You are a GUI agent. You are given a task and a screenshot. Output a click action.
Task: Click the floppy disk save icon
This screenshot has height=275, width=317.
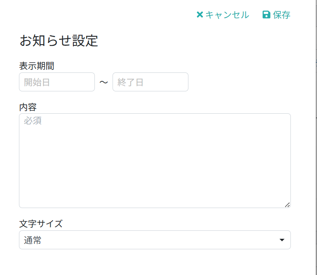266,15
